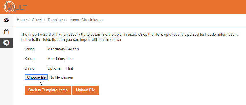The width and height of the screenshot is (246, 105).
Task: Open the calendar icon in sidebar
Action: [x=6, y=32]
